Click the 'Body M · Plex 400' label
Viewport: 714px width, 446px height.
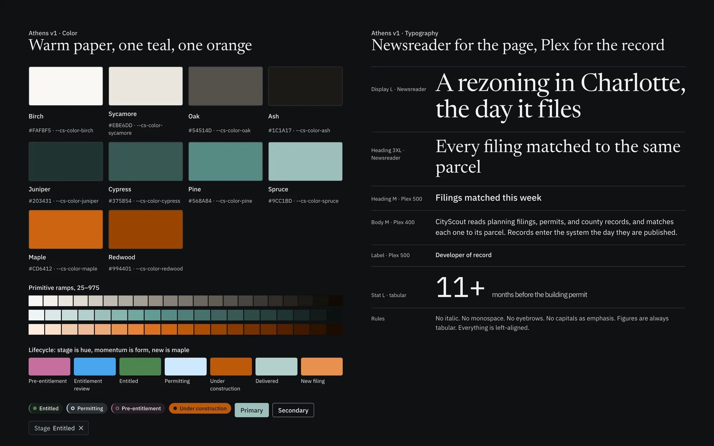coord(393,222)
